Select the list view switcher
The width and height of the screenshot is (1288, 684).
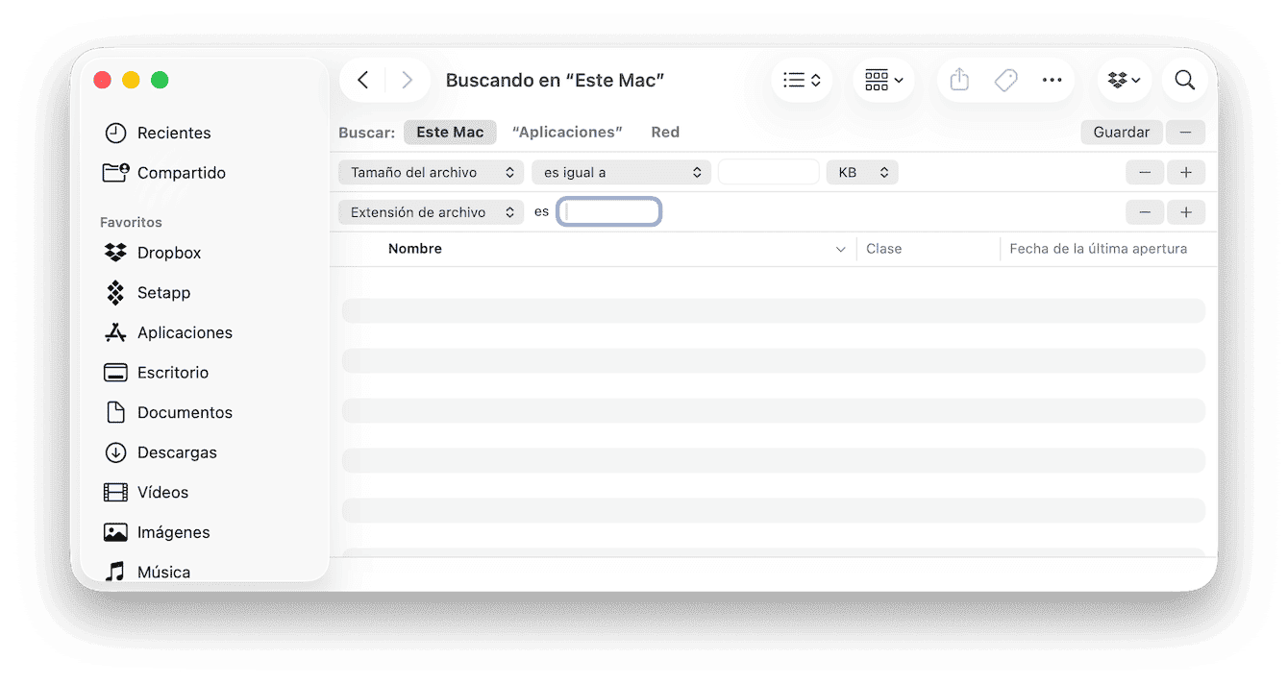[802, 81]
